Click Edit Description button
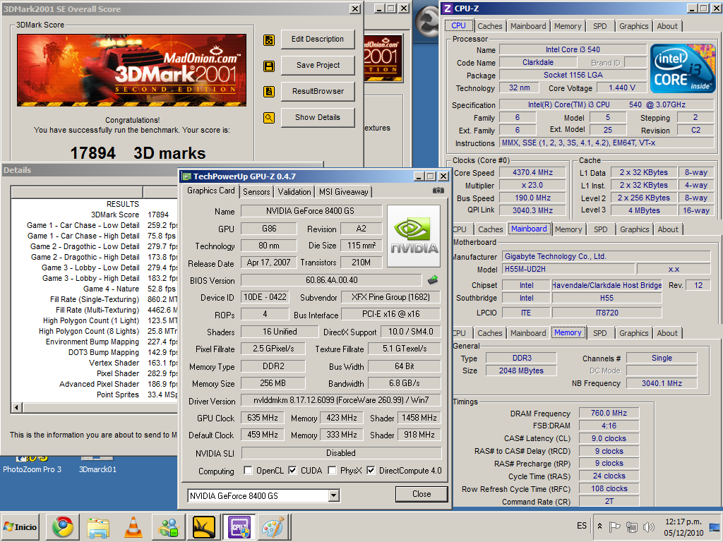This screenshot has width=723, height=542. click(x=318, y=40)
